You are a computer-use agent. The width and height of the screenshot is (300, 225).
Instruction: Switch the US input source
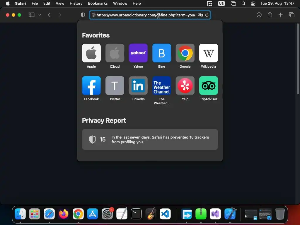coord(221,4)
